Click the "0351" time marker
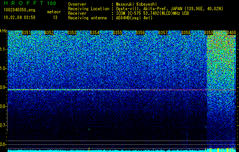This screenshot has height=152, width=239. click(x=26, y=33)
